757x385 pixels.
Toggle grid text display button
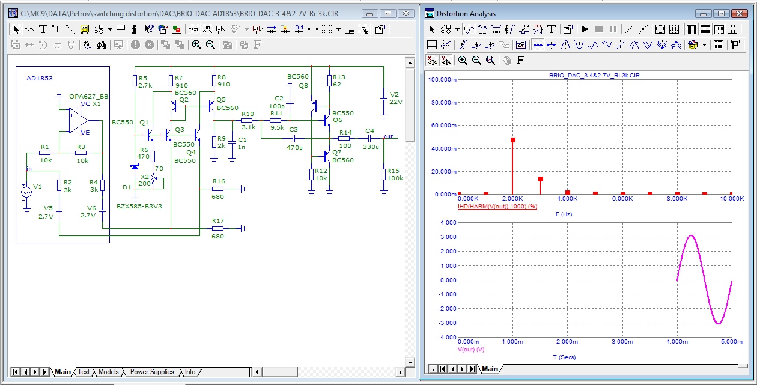pyautogui.click(x=193, y=29)
